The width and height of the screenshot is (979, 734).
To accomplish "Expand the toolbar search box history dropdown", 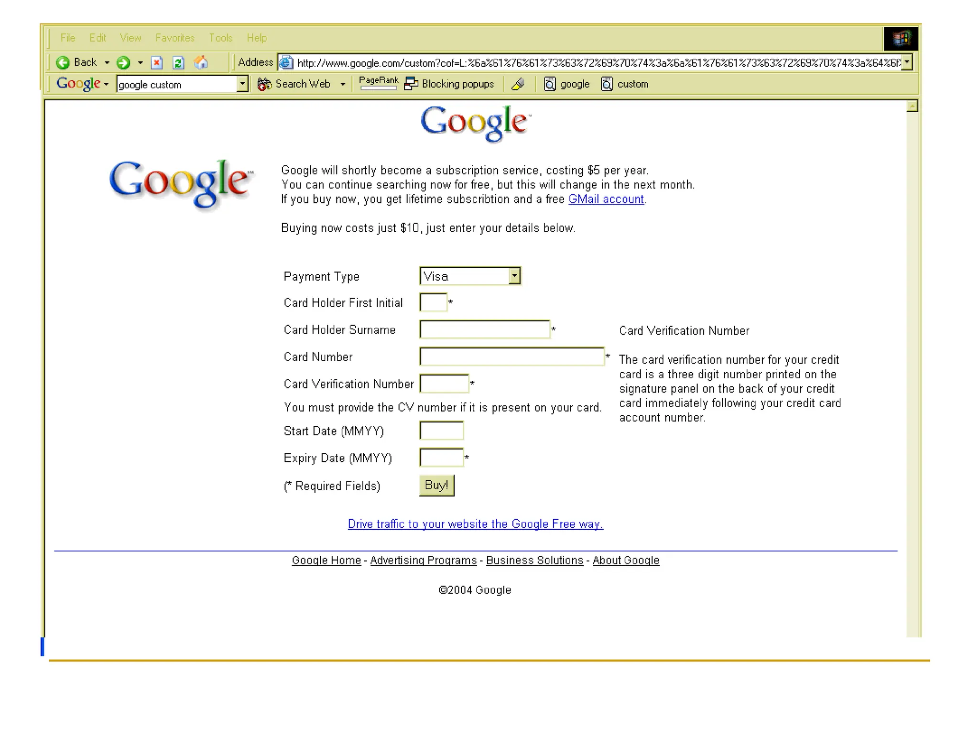I will tap(243, 84).
